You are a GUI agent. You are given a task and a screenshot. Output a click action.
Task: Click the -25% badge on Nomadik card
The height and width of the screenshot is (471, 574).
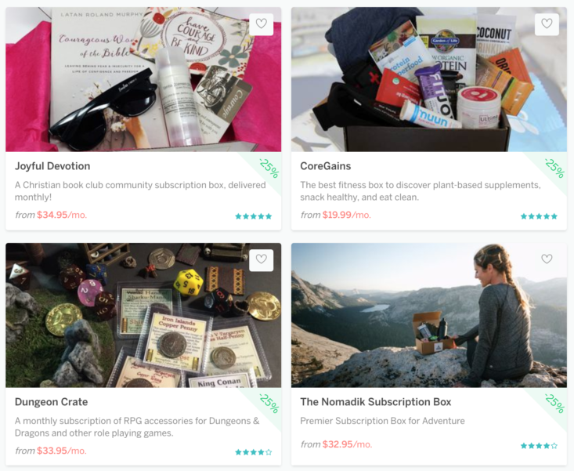(554, 404)
